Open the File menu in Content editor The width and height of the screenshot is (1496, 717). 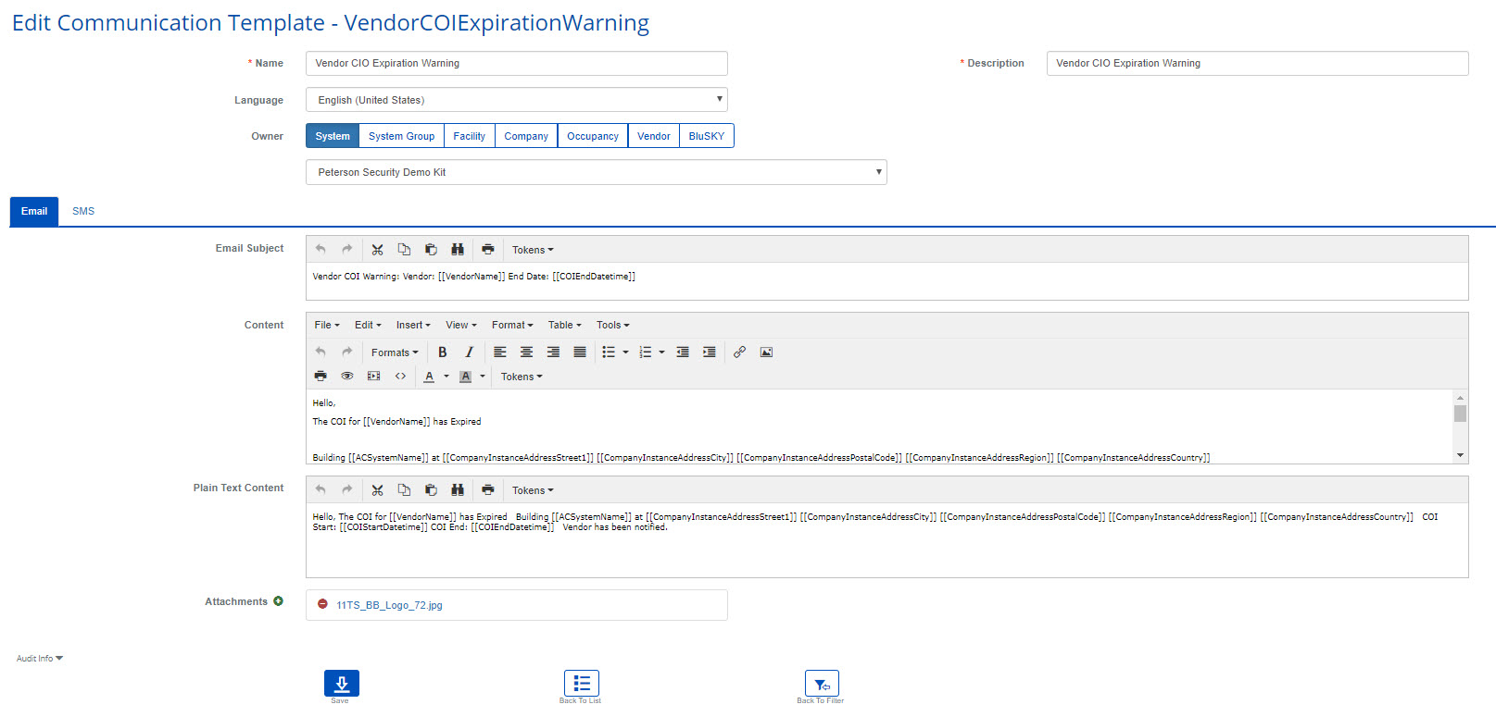pos(327,325)
